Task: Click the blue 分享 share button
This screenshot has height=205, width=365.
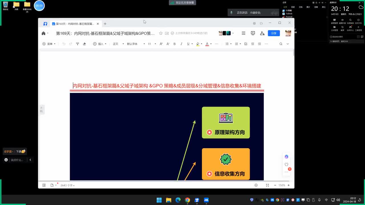Action: (274, 33)
